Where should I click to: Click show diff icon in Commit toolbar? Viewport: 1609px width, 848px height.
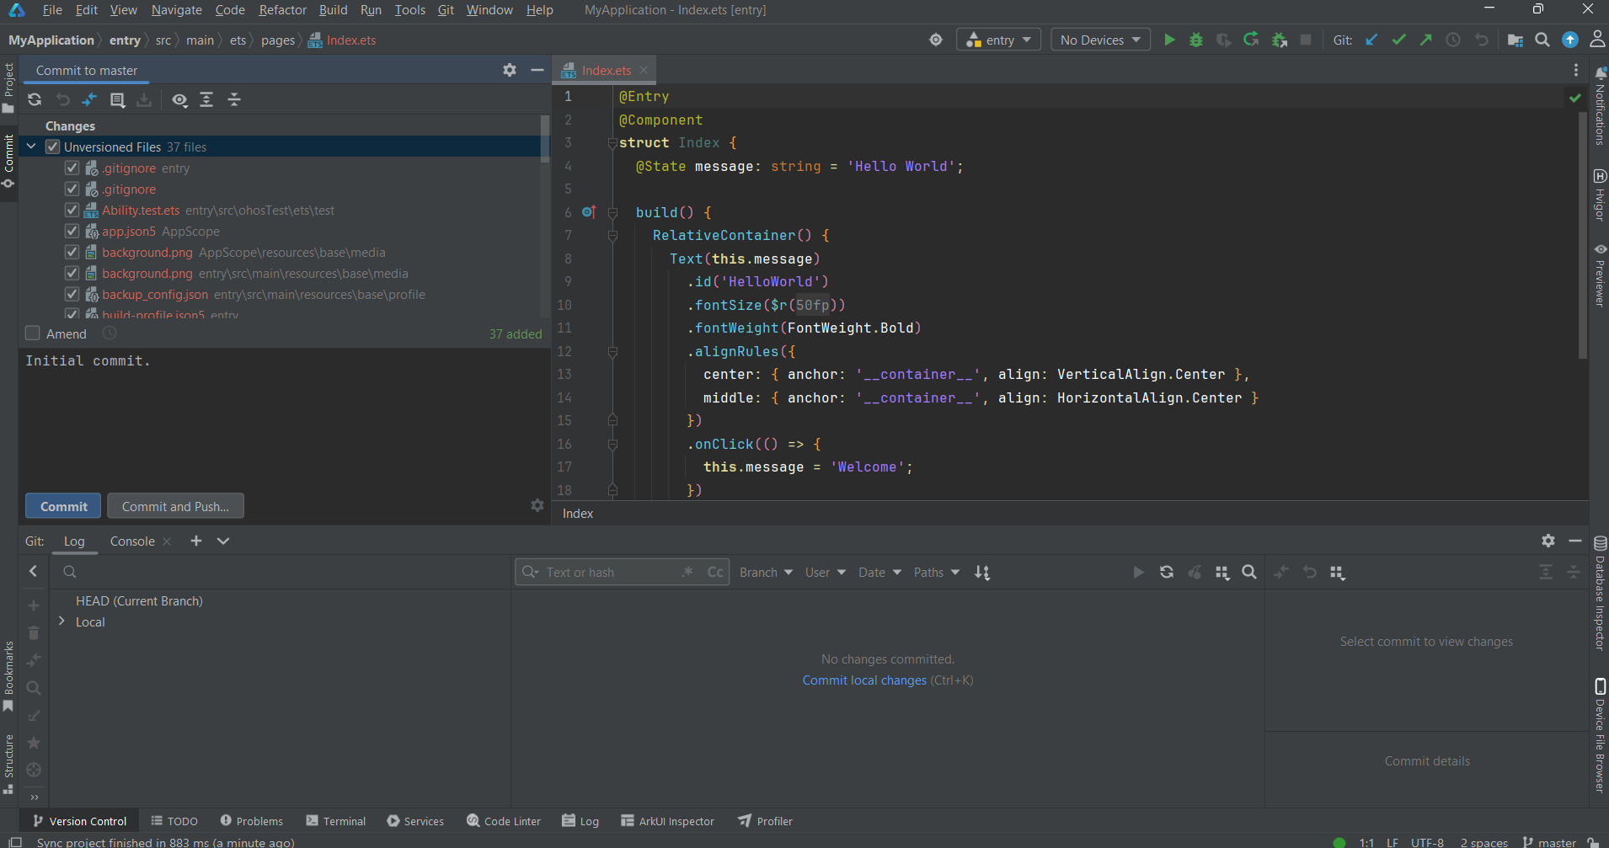coord(89,99)
